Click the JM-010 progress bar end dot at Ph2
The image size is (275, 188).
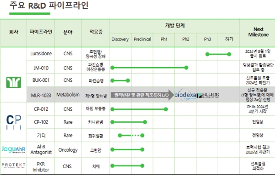186,68
